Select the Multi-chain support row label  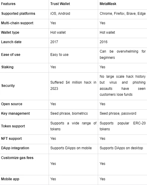(17, 23)
